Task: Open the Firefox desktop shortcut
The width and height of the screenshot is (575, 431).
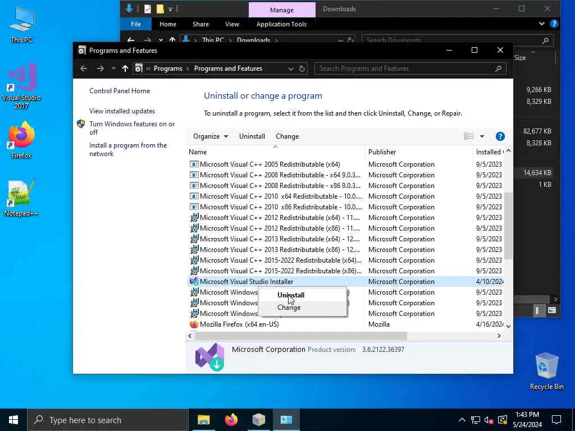Action: (x=21, y=140)
